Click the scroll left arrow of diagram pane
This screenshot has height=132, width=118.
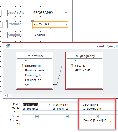pos(6,96)
